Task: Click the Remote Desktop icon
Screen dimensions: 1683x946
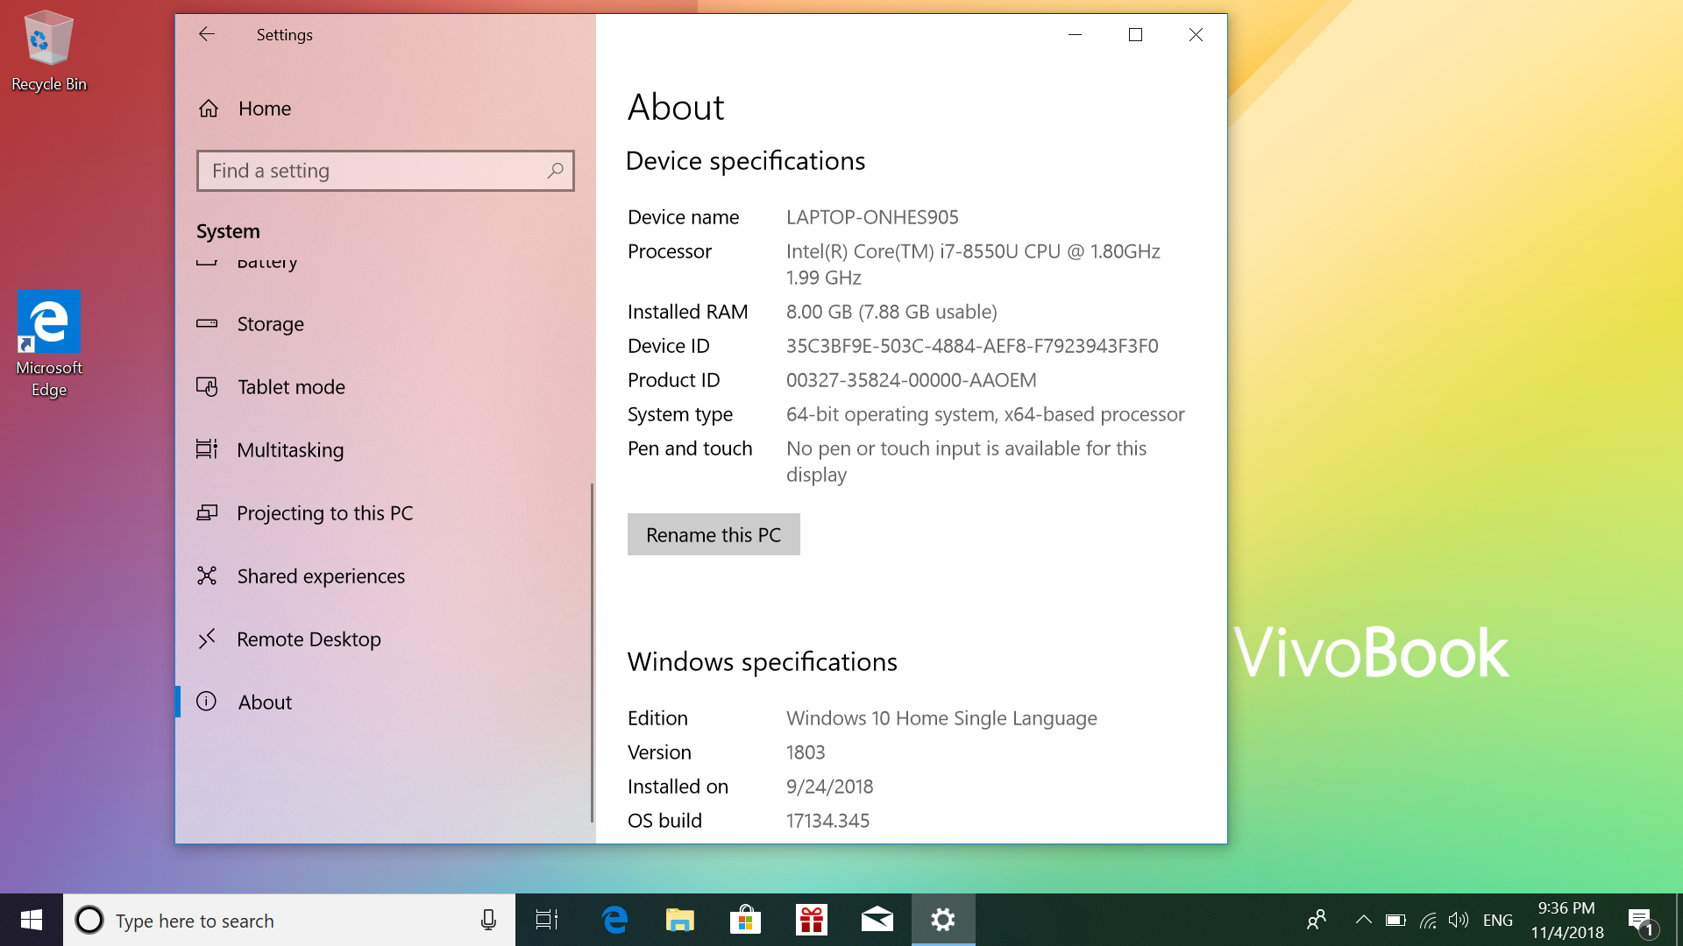Action: coord(207,639)
